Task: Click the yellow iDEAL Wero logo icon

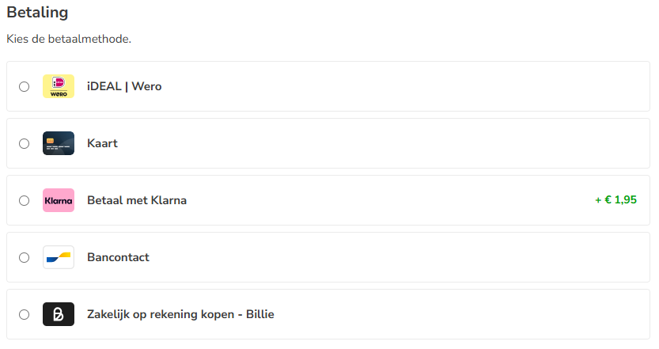Action: (x=59, y=86)
